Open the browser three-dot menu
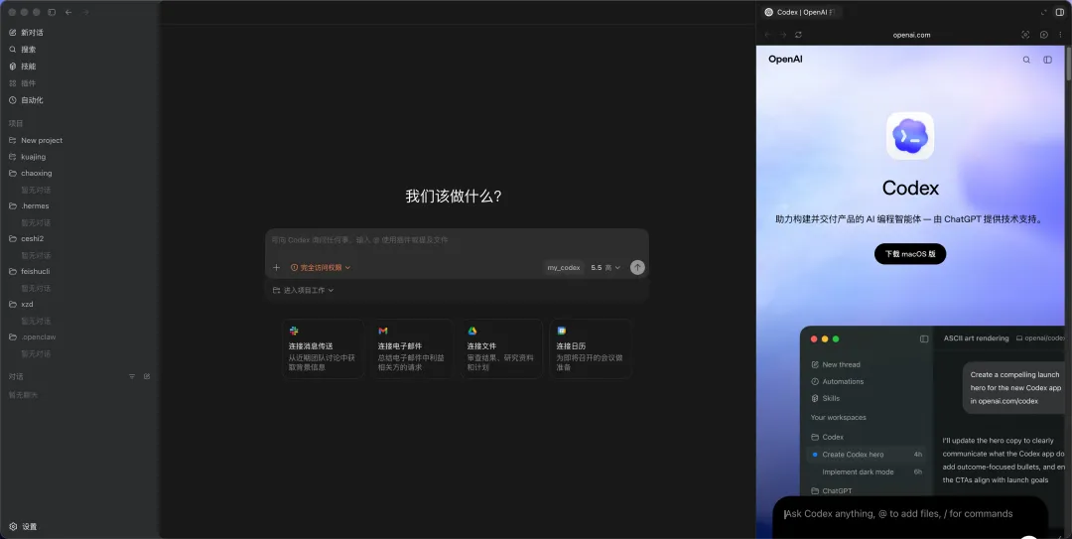The width and height of the screenshot is (1072, 539). (x=1060, y=35)
